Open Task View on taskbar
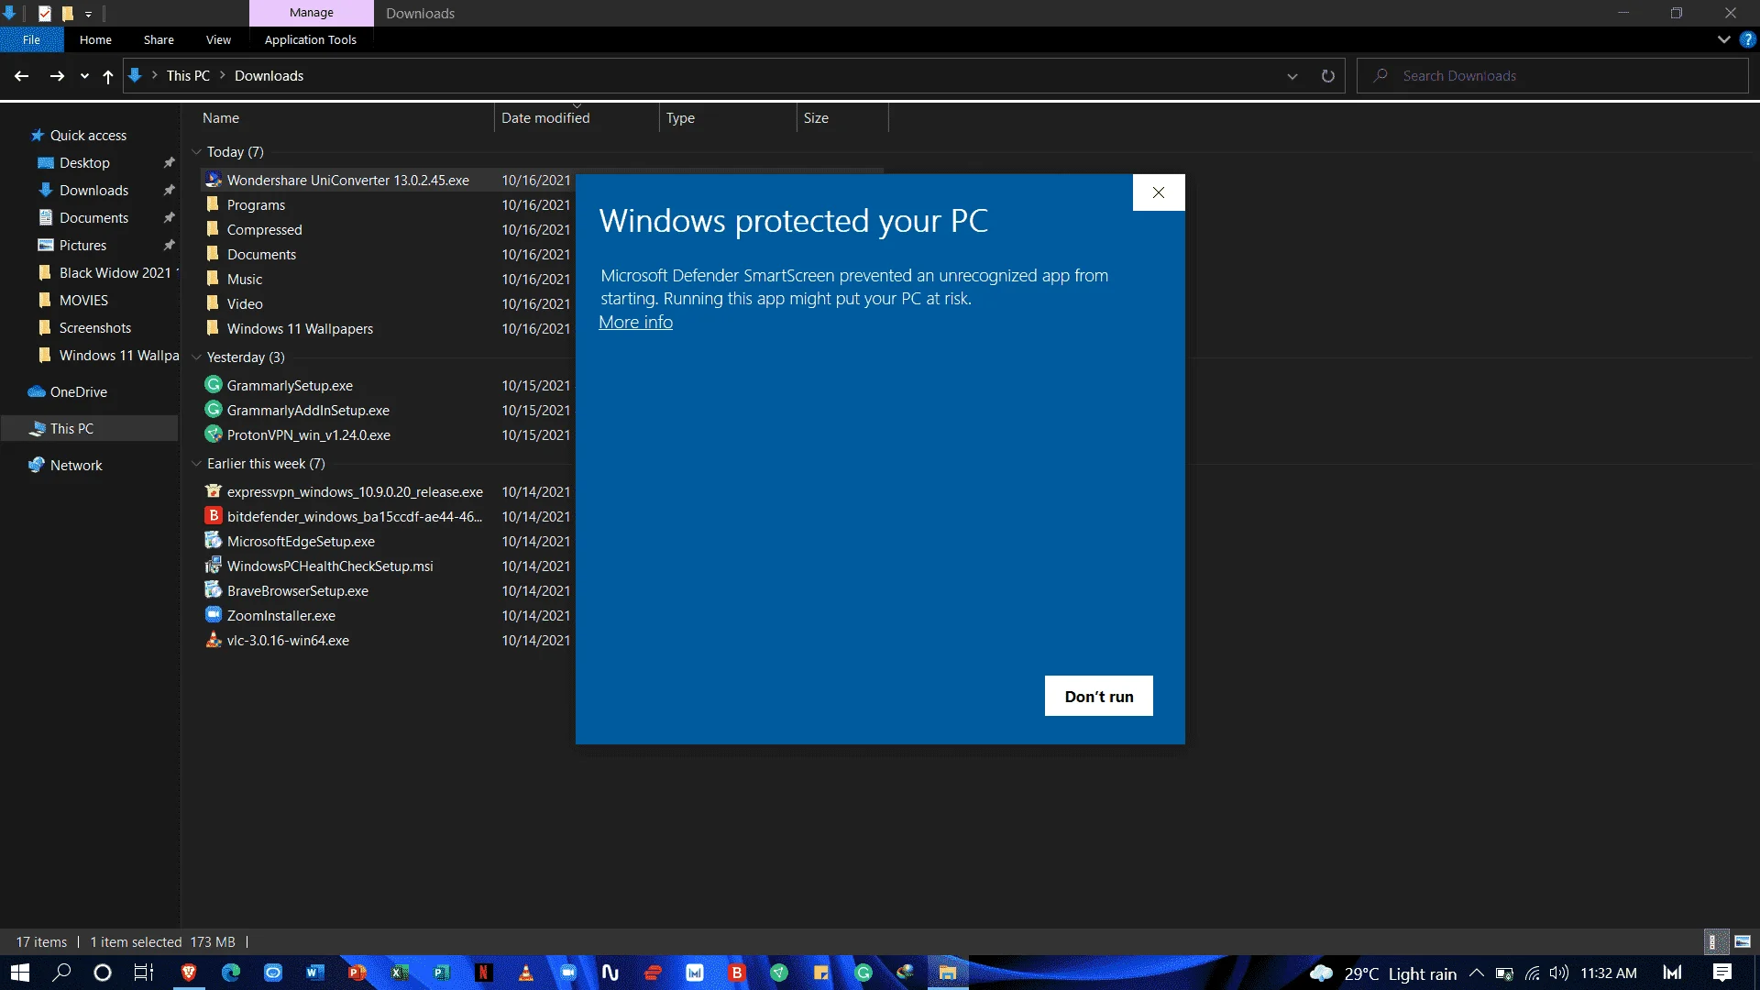The height and width of the screenshot is (990, 1760). point(144,973)
